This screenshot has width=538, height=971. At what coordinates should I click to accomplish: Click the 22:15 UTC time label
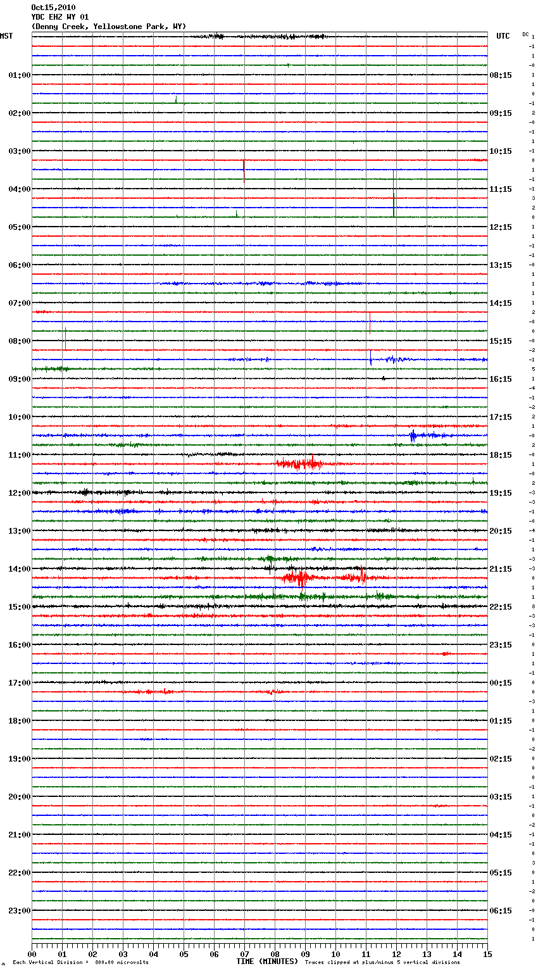pyautogui.click(x=501, y=607)
